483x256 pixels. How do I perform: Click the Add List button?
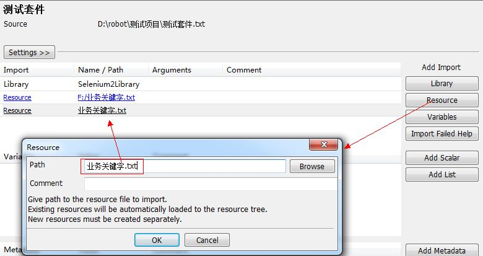(442, 174)
